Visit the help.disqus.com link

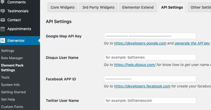click(x=135, y=65)
